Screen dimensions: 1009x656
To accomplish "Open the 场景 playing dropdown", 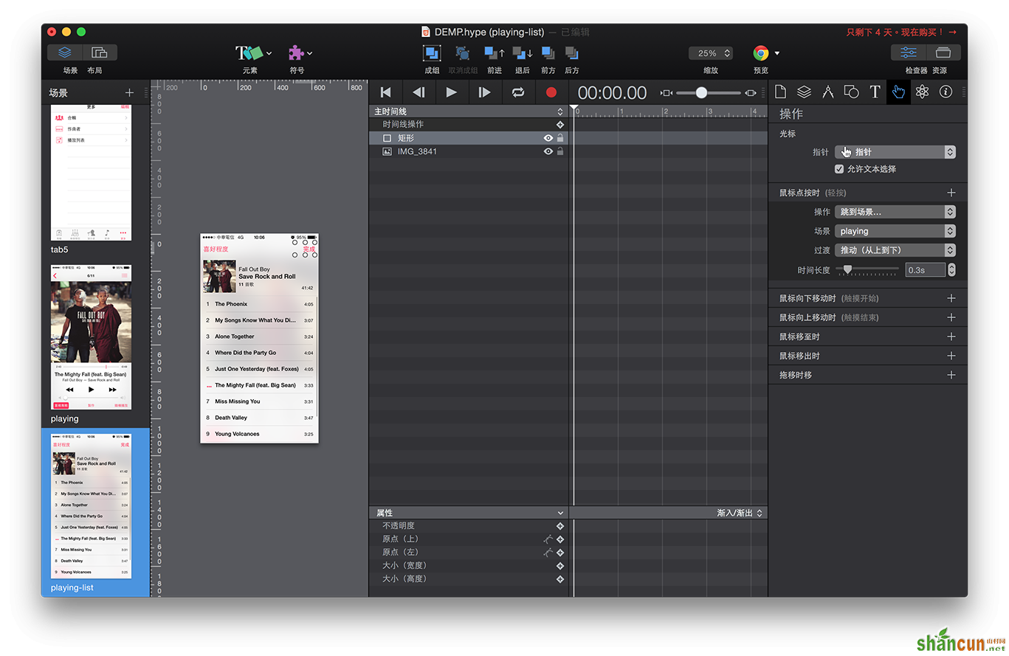I will (895, 231).
